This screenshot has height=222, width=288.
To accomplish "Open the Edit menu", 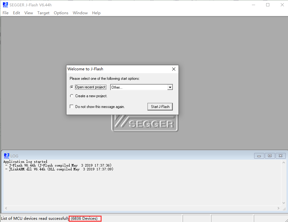I will [x=16, y=13].
